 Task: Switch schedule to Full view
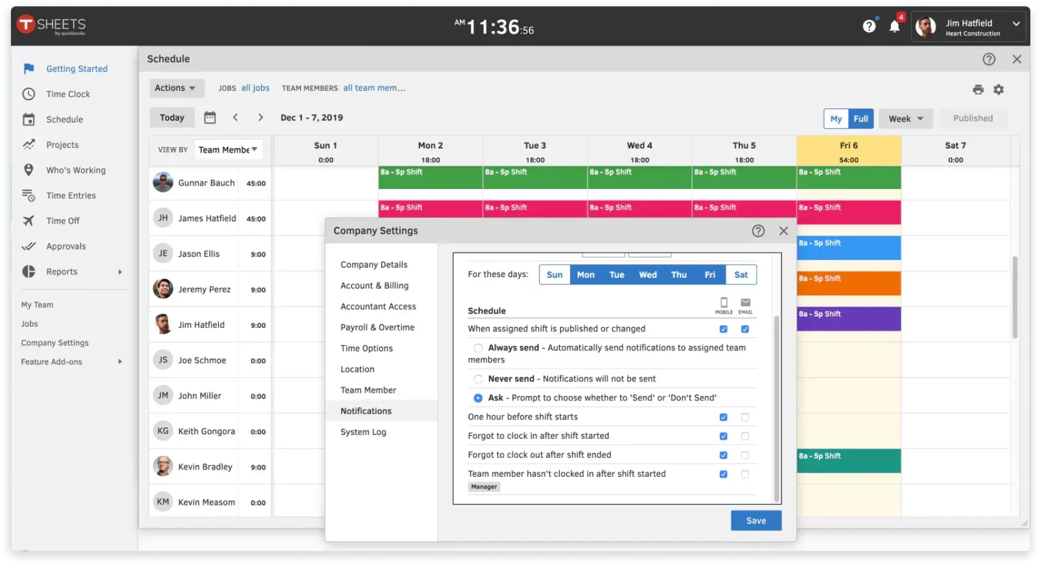click(861, 119)
